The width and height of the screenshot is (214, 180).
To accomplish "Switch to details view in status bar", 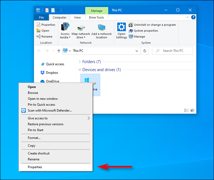I will click(187, 110).
